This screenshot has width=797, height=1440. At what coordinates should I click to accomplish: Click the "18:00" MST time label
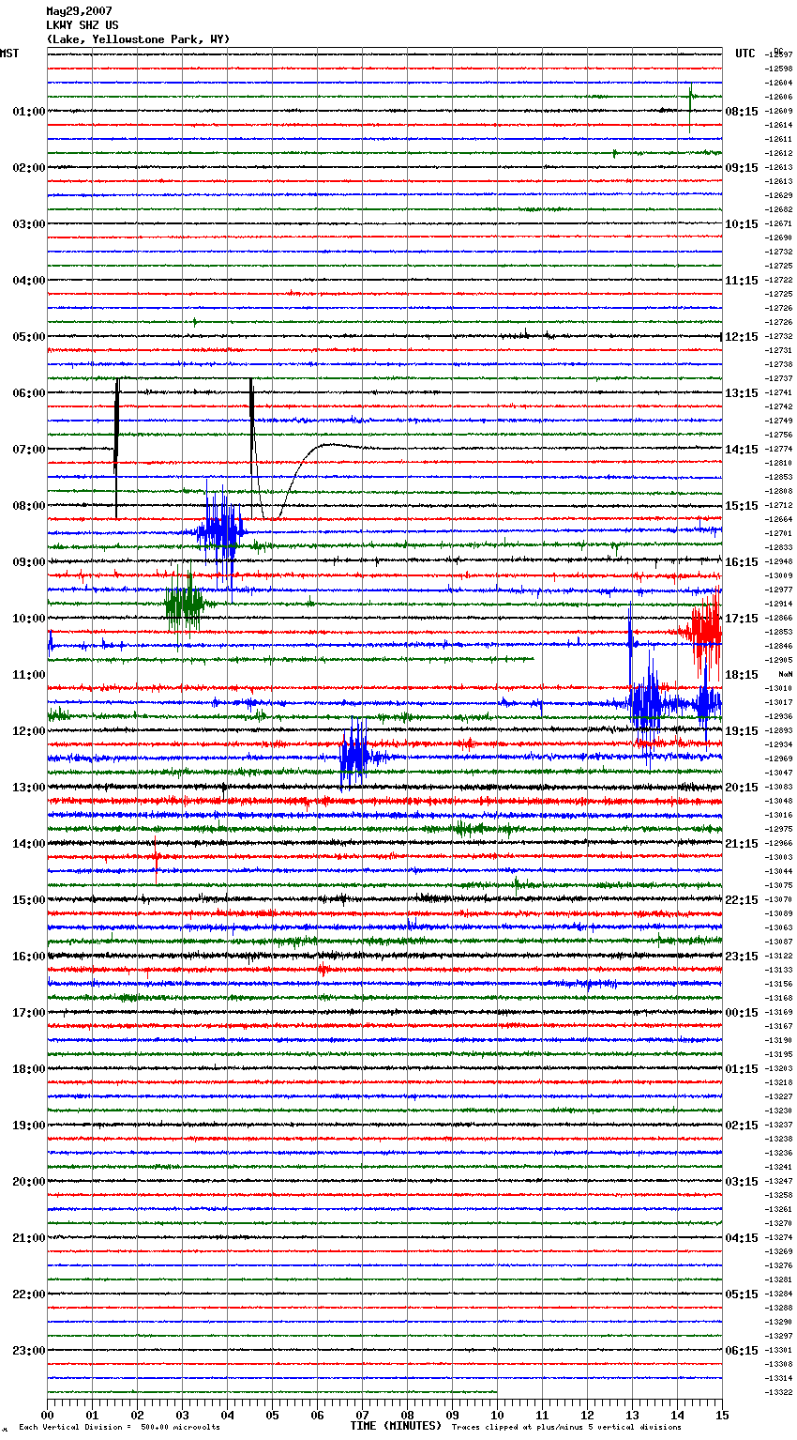pos(29,1069)
